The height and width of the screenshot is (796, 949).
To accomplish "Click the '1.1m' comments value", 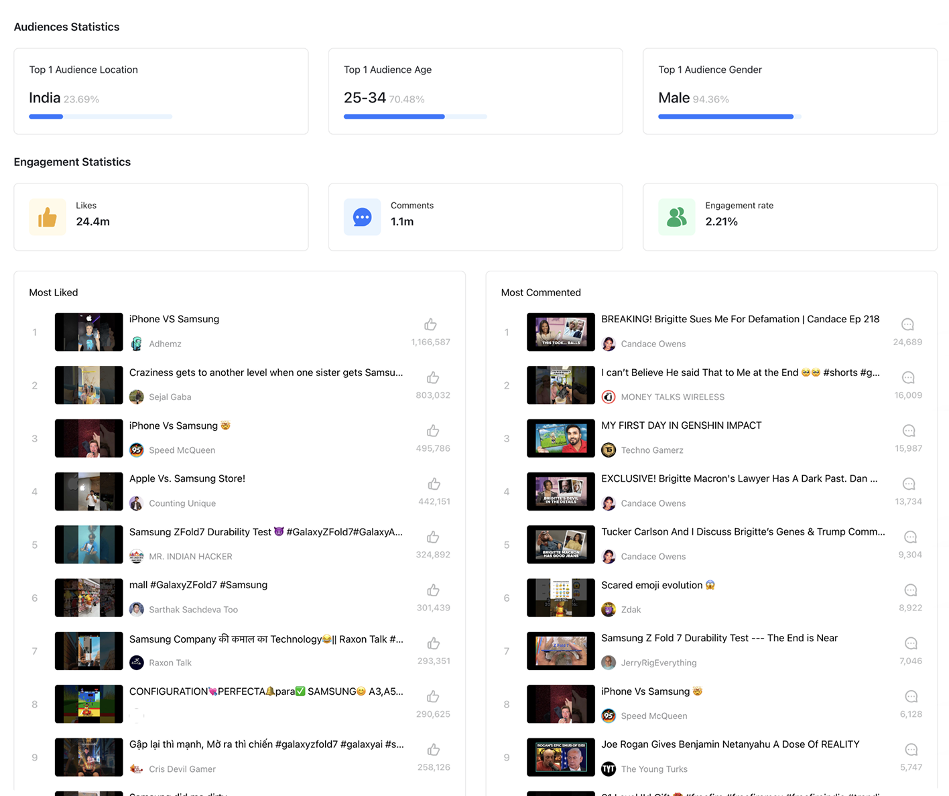I will 402,222.
